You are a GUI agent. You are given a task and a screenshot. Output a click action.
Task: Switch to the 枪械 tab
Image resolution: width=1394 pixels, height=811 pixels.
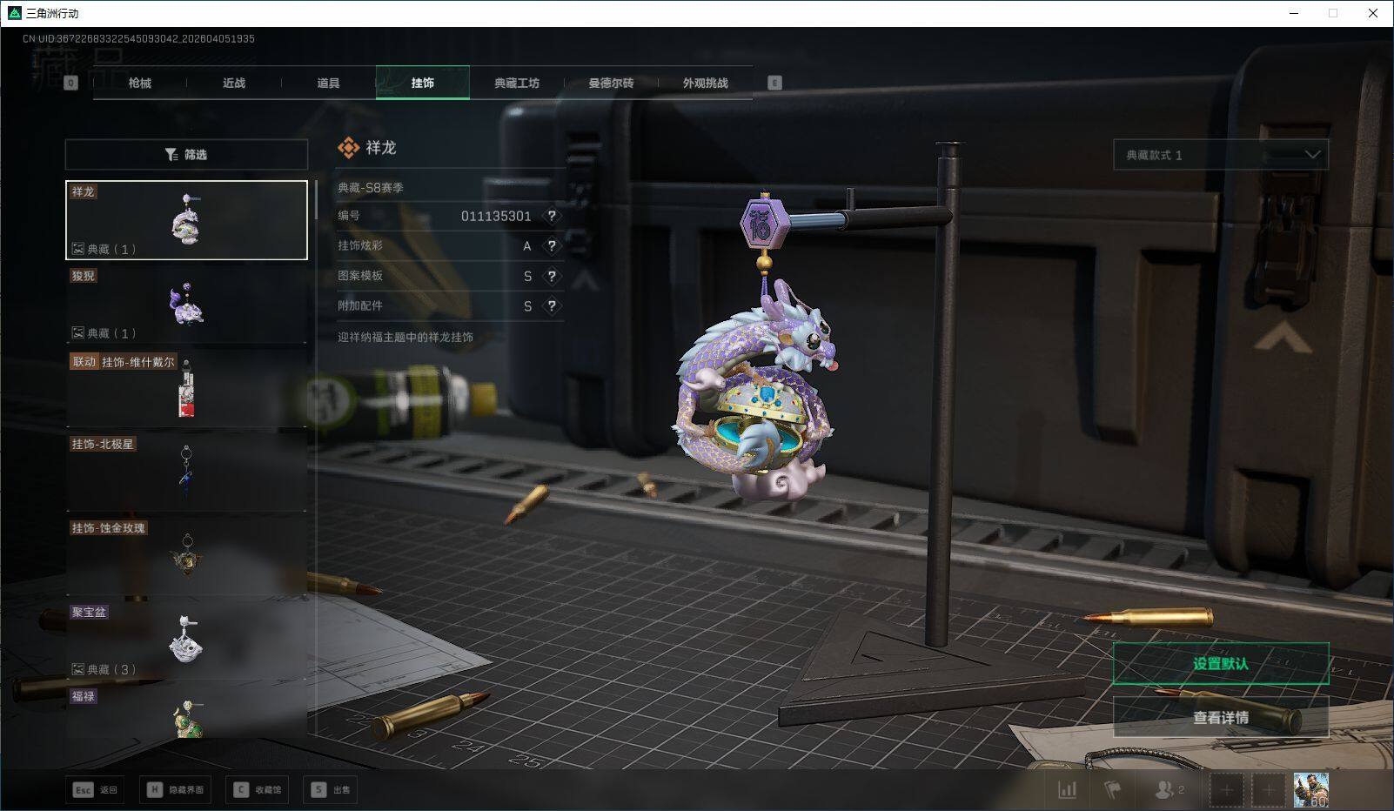[x=139, y=84]
